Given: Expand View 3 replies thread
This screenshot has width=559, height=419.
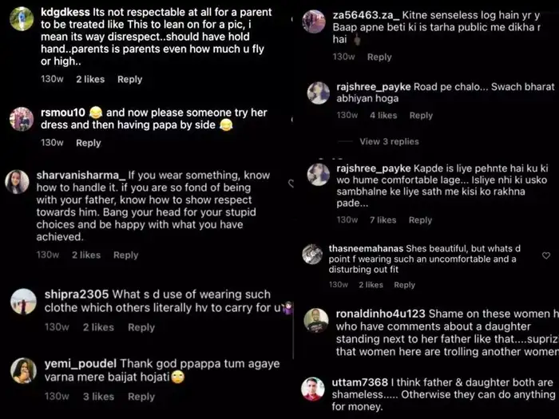Looking at the screenshot, I should (x=389, y=141).
